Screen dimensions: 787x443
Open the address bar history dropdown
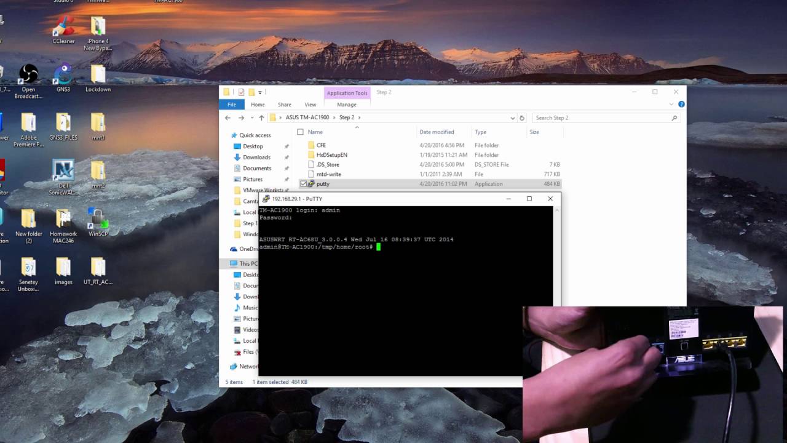pos(513,118)
